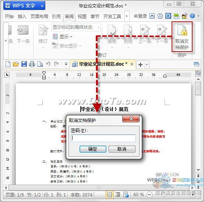Open the Page Layout (页面布局) tab

pyautogui.click(x=39, y=17)
